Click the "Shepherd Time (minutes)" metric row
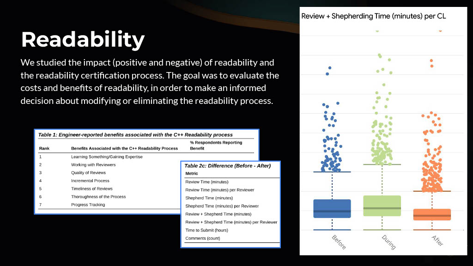 pos(209,198)
